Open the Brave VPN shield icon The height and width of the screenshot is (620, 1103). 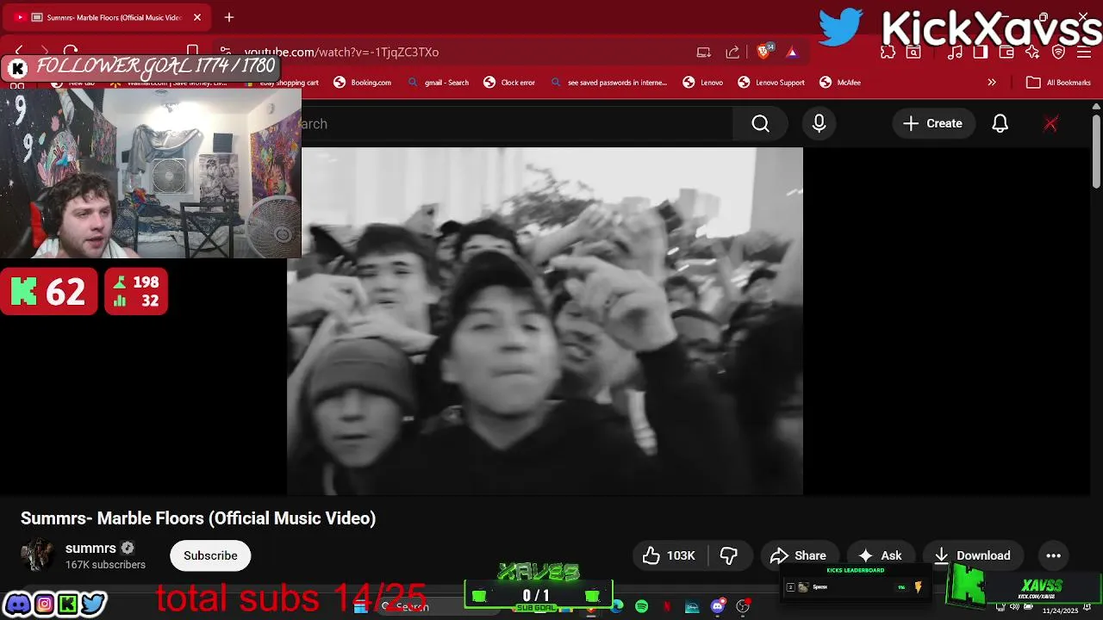pyautogui.click(x=1059, y=53)
